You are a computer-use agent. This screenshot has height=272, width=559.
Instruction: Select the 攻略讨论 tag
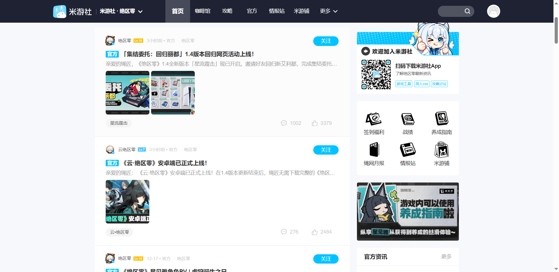coord(439,84)
